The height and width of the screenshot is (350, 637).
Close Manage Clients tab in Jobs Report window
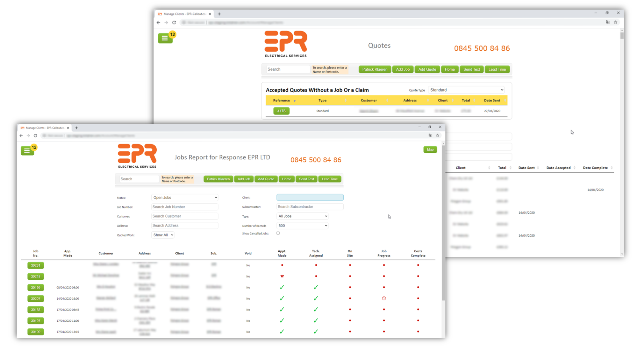[68, 128]
